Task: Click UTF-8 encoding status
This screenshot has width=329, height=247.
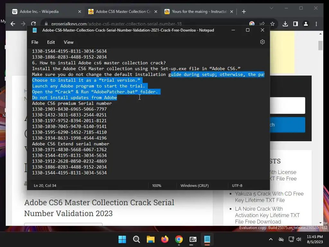Action: [x=237, y=186]
